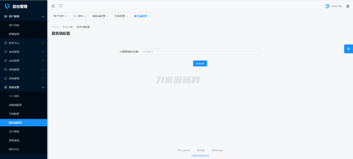Click the globe language icon
This screenshot has height=159, width=353.
(x=348, y=6)
